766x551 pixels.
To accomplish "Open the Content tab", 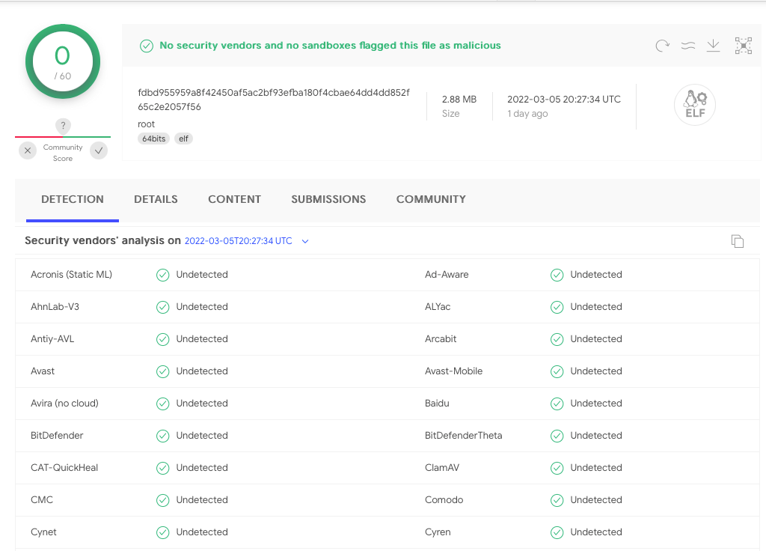I will pos(234,199).
